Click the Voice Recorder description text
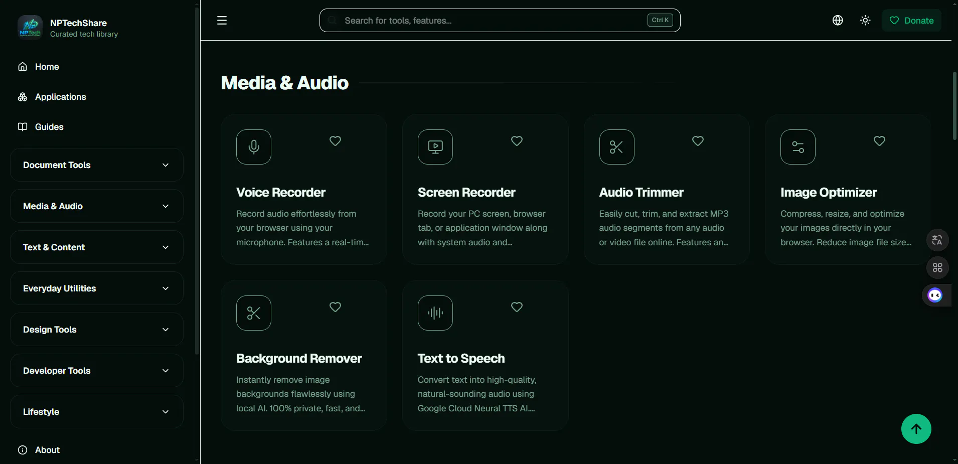The image size is (958, 464). click(x=302, y=228)
